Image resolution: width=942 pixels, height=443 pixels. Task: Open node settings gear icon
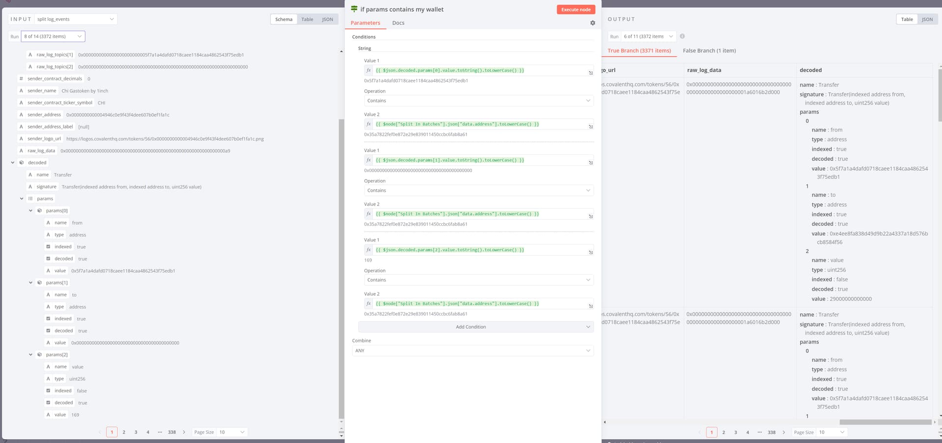coord(592,23)
